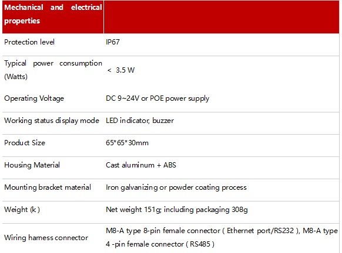Select the 'Operating Voltage' label
This screenshot has height=253, width=342.
(34, 98)
